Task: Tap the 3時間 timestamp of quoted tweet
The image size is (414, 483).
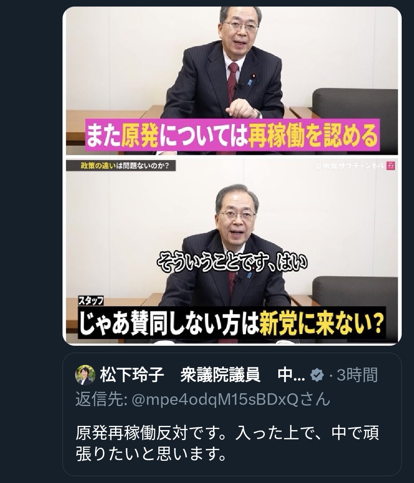Action: 357,375
